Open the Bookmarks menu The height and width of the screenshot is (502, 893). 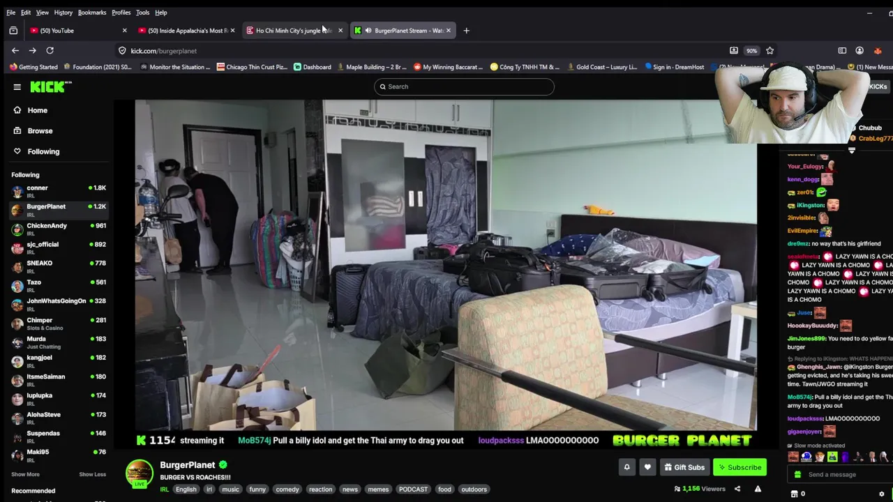click(x=92, y=13)
